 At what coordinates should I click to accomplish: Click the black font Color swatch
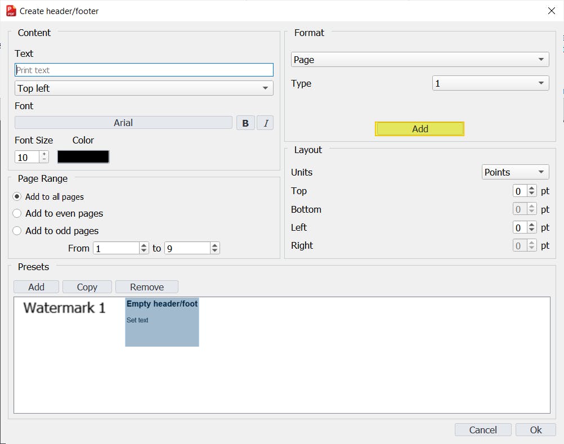coord(83,156)
